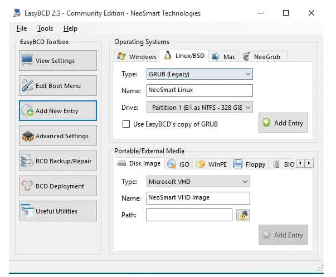Click the Mac finder icon on the tab
Image resolution: width=336 pixels, height=277 pixels.
[x=215, y=57]
